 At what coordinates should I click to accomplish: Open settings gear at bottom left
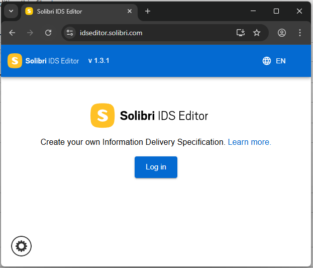pos(22,246)
